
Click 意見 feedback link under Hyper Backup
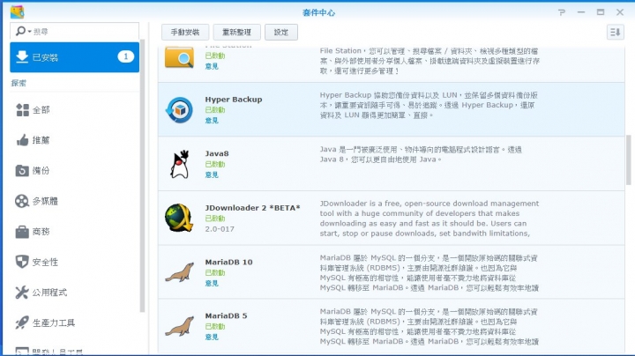pos(212,120)
